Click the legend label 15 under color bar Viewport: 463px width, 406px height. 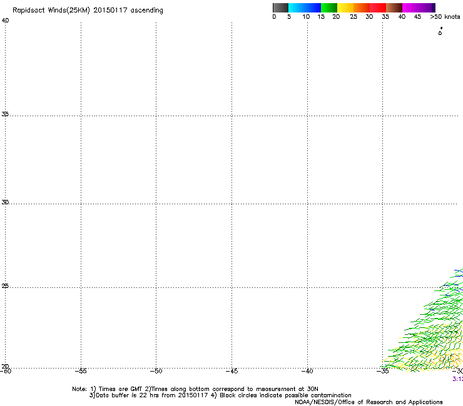click(321, 17)
